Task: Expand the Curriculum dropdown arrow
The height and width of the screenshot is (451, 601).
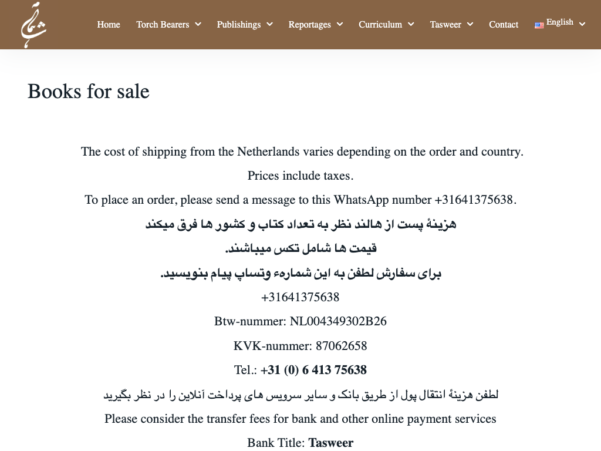Action: click(411, 24)
